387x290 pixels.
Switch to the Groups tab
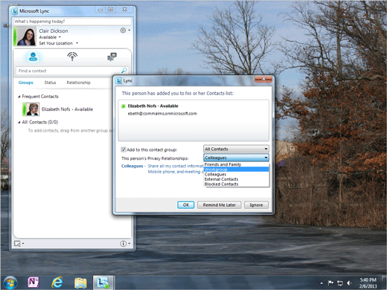click(26, 83)
